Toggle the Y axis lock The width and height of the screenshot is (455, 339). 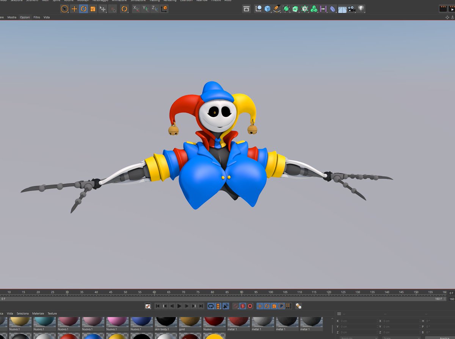pos(146,8)
